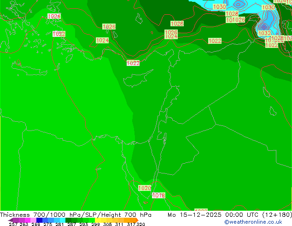Click the 257 value in legend scale
292x226 pixels.
13,225
